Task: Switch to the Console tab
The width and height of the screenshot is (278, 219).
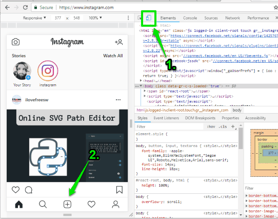Action: click(x=190, y=18)
